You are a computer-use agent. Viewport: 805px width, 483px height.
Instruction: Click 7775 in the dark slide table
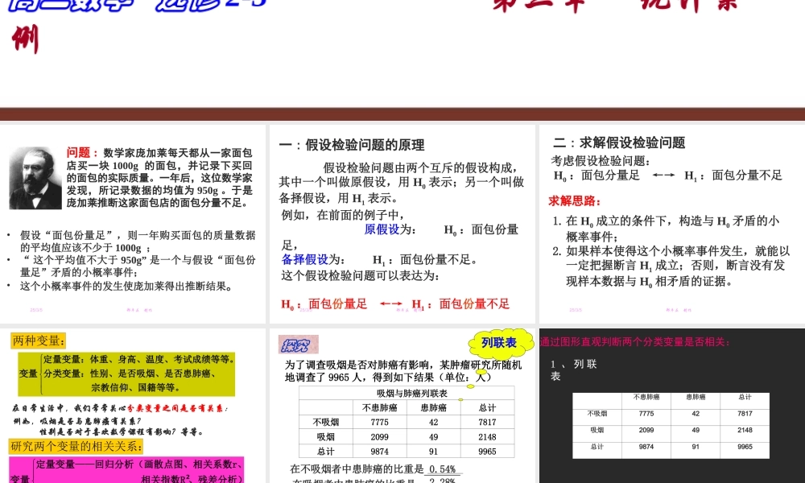(646, 413)
